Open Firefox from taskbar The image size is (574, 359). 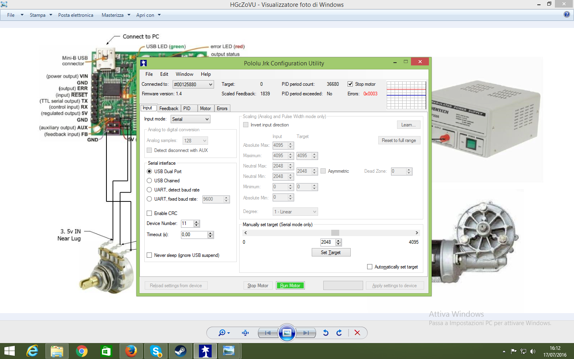[131, 351]
